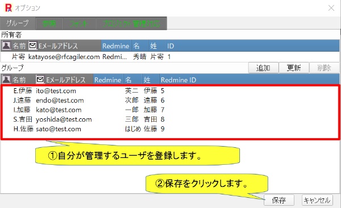This screenshot has height=208, width=341.
Task: Close the オプション dialog with the X
Action: 331,8
